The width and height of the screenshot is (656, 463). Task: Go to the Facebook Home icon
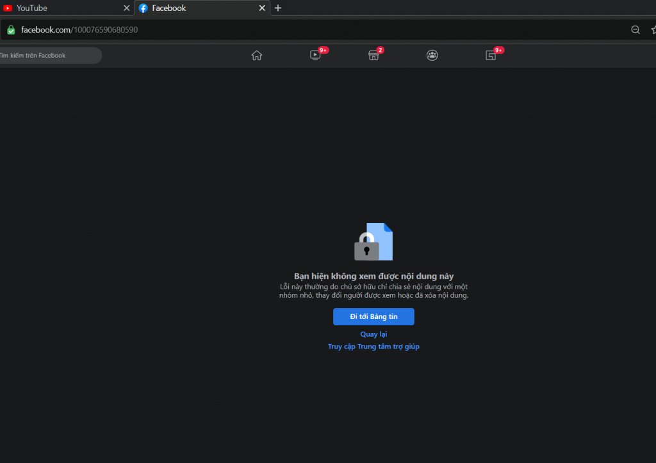[257, 55]
